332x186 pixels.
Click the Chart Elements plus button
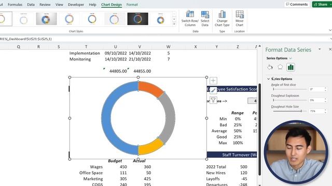click(213, 81)
